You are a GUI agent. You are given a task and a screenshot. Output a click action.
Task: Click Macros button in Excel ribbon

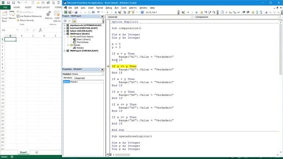pyautogui.click(x=12, y=15)
